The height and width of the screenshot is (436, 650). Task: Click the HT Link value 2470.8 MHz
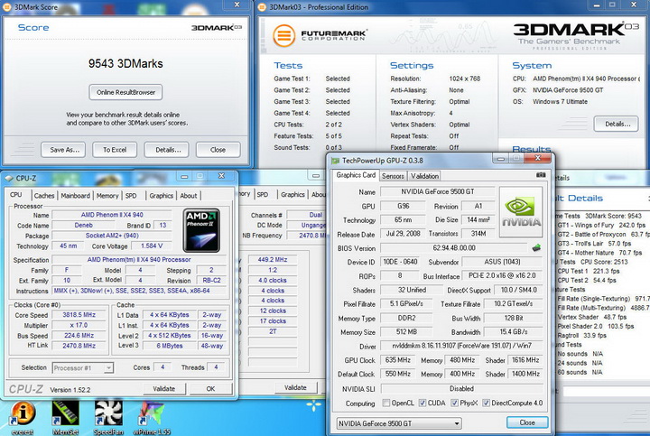tap(79, 346)
